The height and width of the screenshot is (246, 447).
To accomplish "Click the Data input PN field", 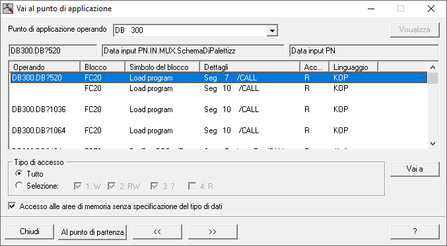I will tap(364, 51).
